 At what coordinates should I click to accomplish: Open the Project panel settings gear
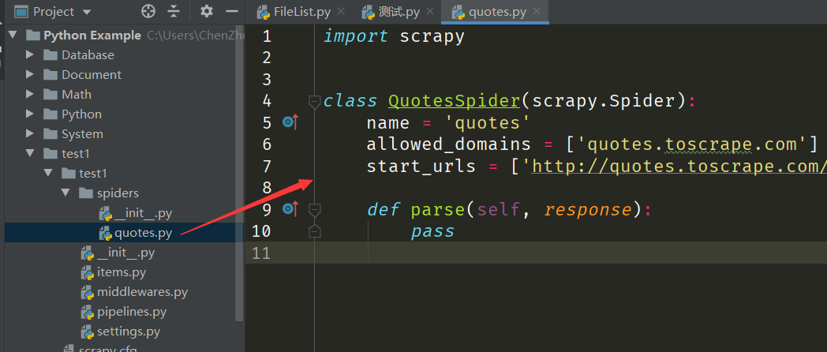(207, 11)
